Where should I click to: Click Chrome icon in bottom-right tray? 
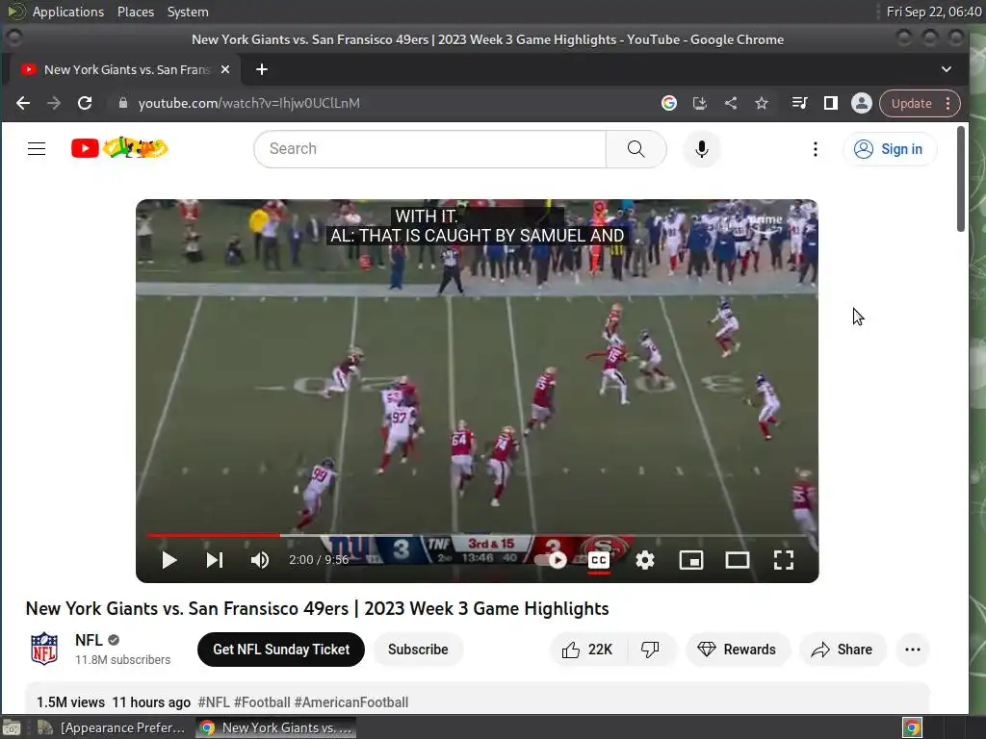pos(913,727)
